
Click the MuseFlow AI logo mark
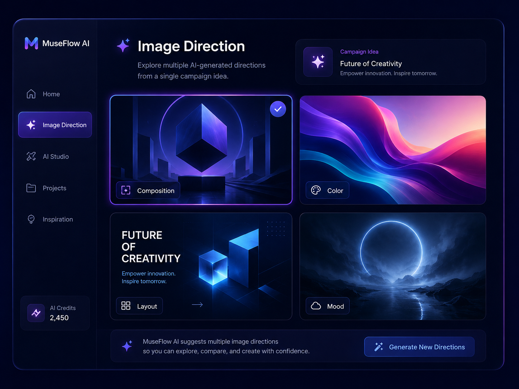31,43
